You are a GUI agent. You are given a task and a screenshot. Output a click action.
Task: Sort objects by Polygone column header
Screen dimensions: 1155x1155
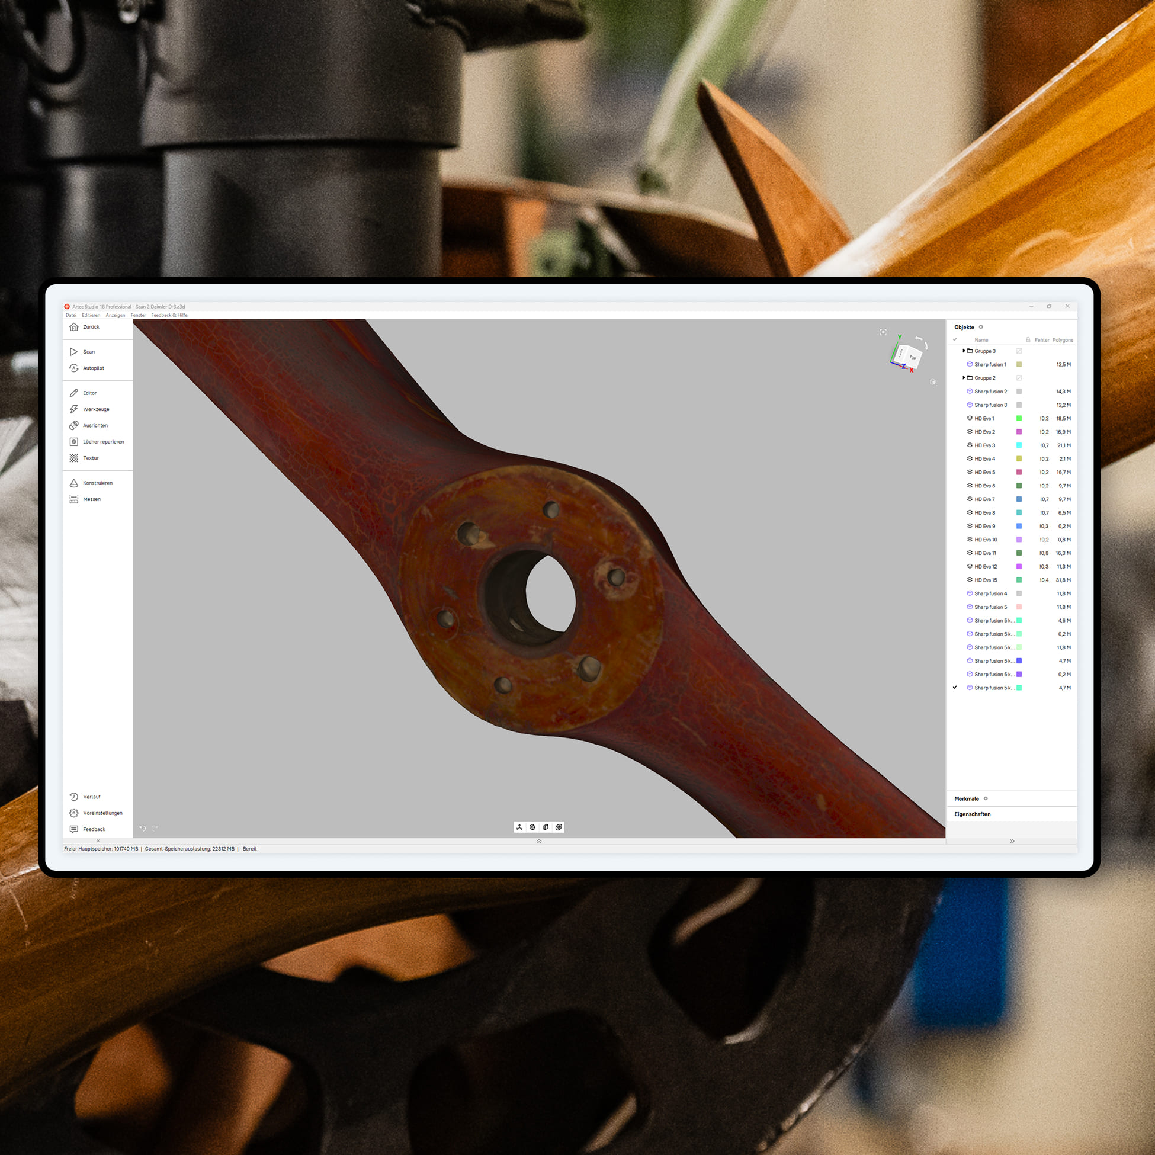pos(1063,339)
